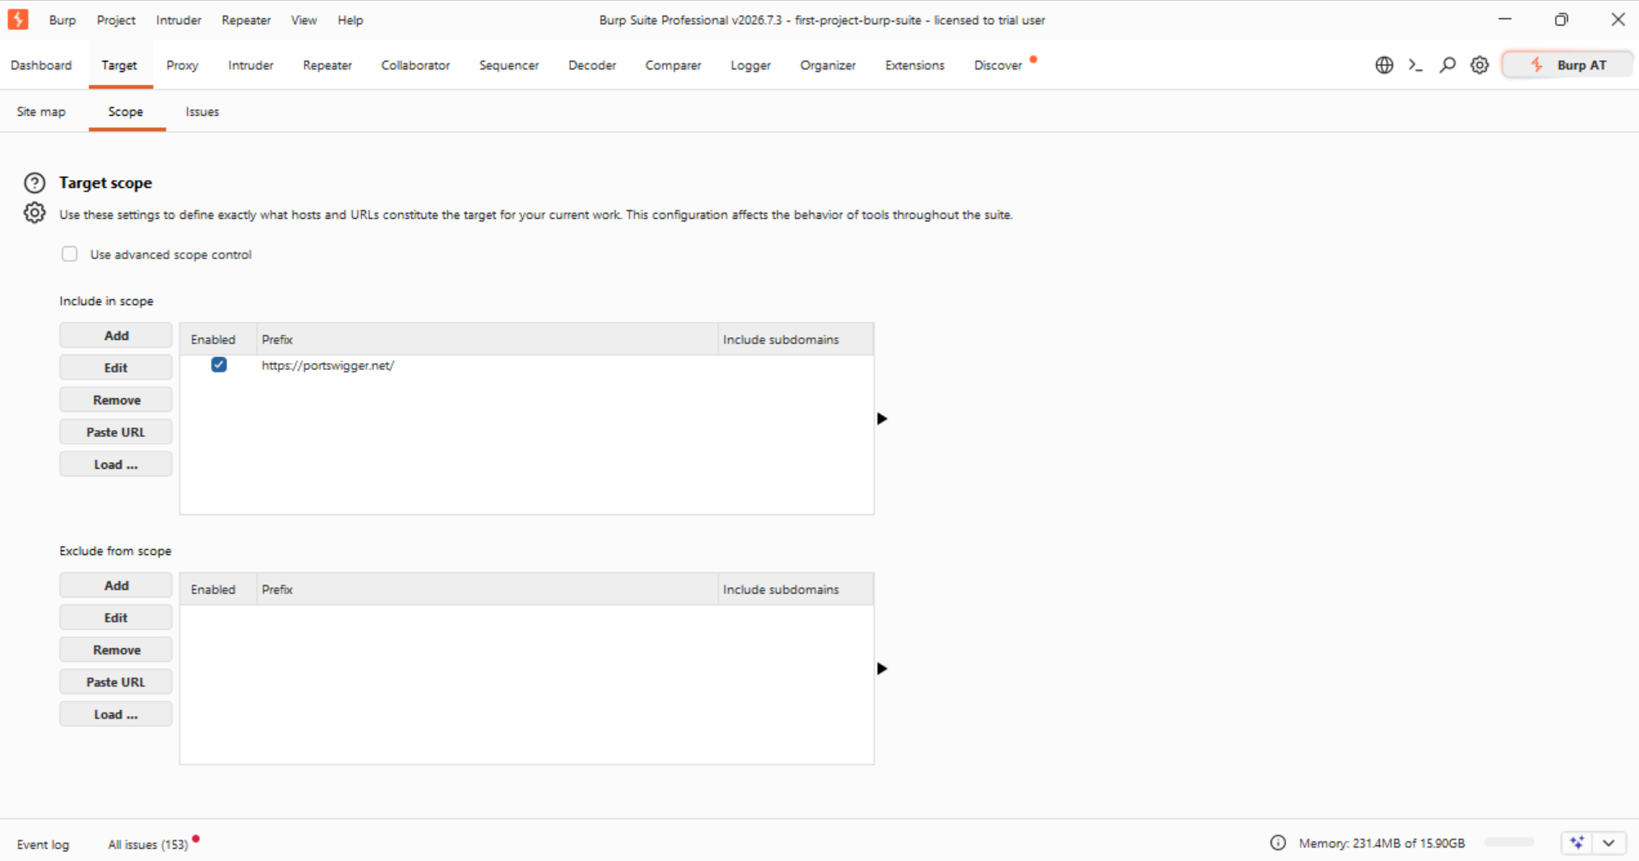The height and width of the screenshot is (861, 1639).
Task: Click Include in scope Enabled column header
Action: [218, 339]
